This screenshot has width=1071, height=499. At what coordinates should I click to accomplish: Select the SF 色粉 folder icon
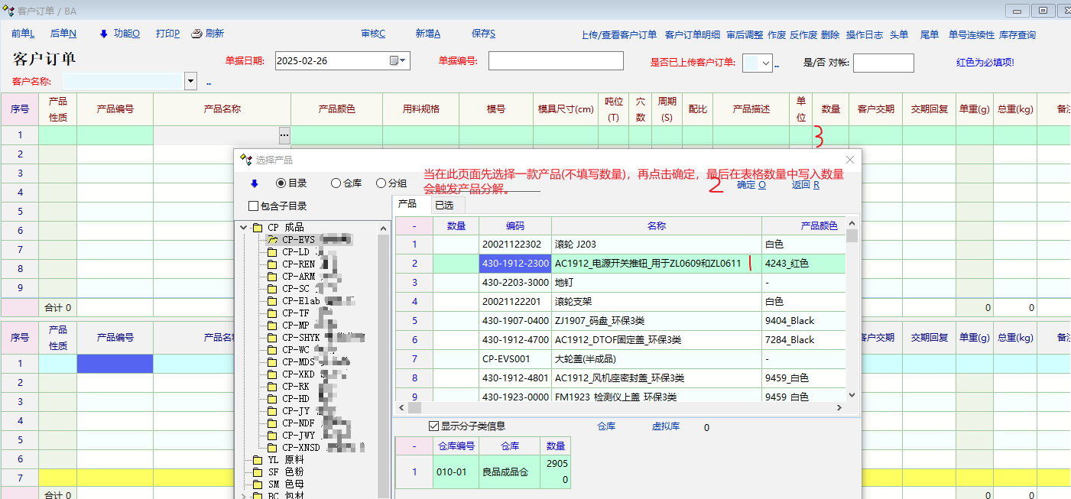tap(257, 472)
